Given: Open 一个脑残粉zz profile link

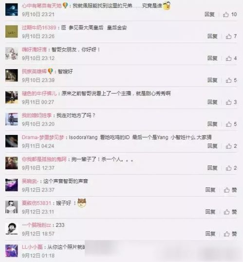Looking at the screenshot, I should (x=36, y=225).
